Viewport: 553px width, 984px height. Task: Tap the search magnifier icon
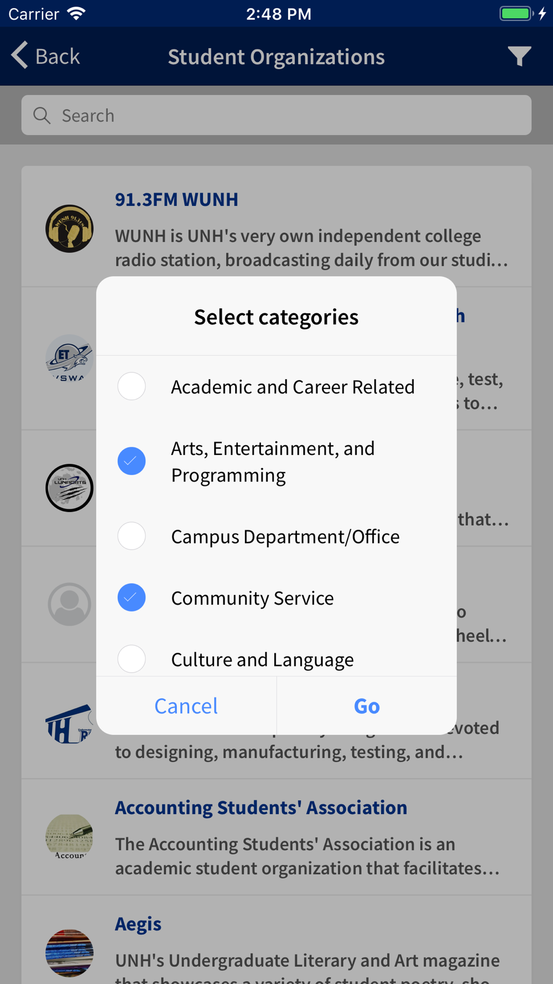click(x=42, y=115)
